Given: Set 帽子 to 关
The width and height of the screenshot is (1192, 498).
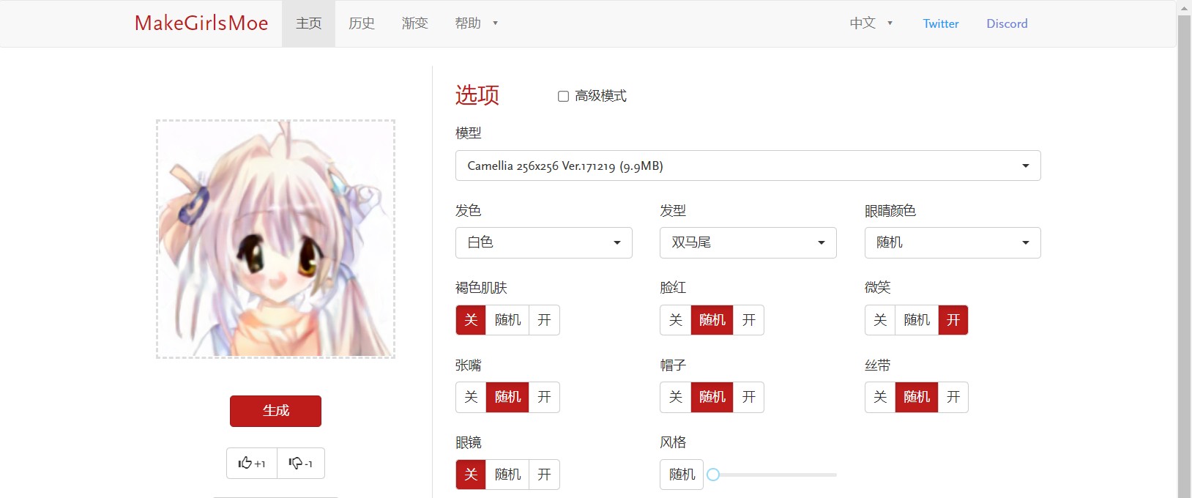Looking at the screenshot, I should pyautogui.click(x=676, y=397).
